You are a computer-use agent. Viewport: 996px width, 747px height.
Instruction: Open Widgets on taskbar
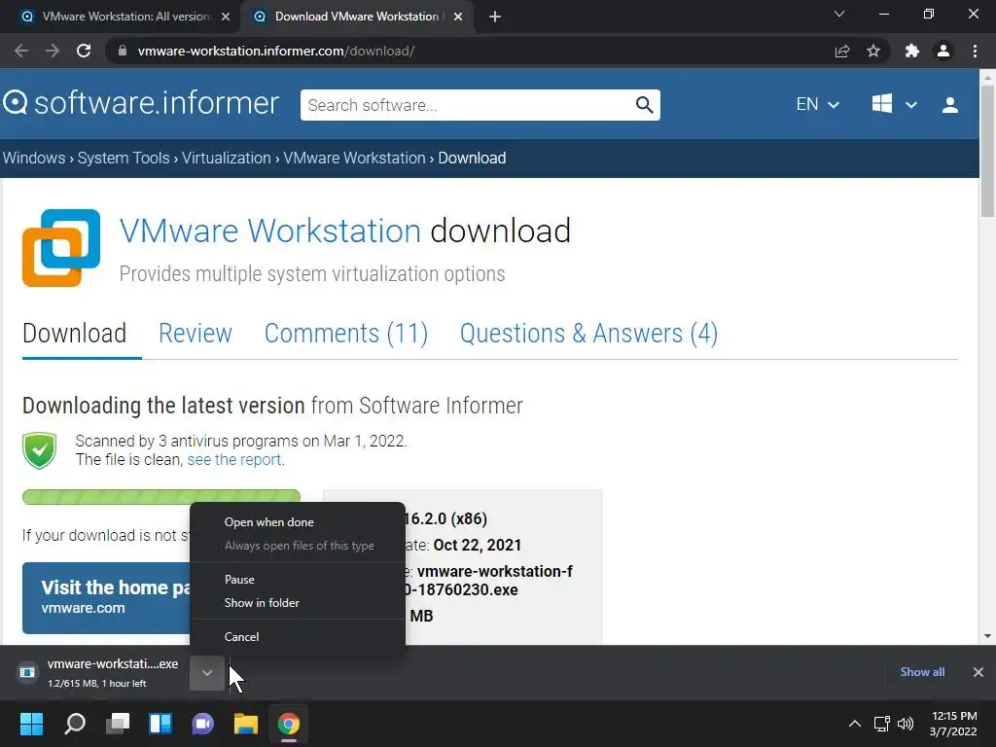[160, 724]
